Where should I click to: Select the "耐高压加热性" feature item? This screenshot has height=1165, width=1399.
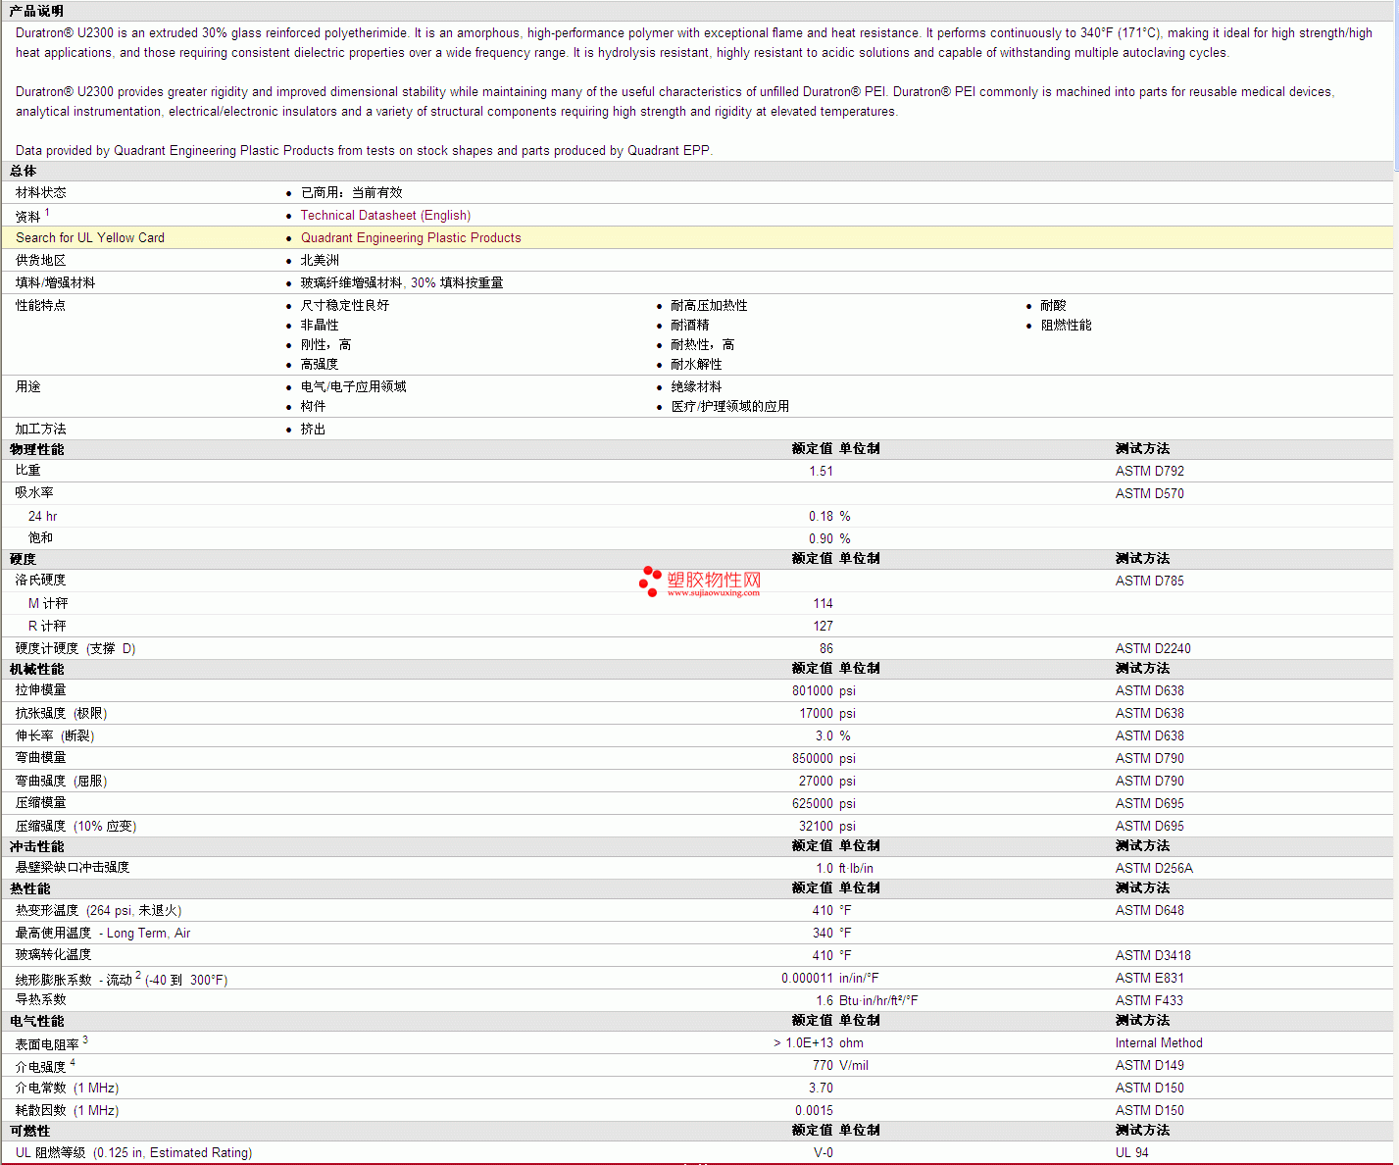(709, 306)
